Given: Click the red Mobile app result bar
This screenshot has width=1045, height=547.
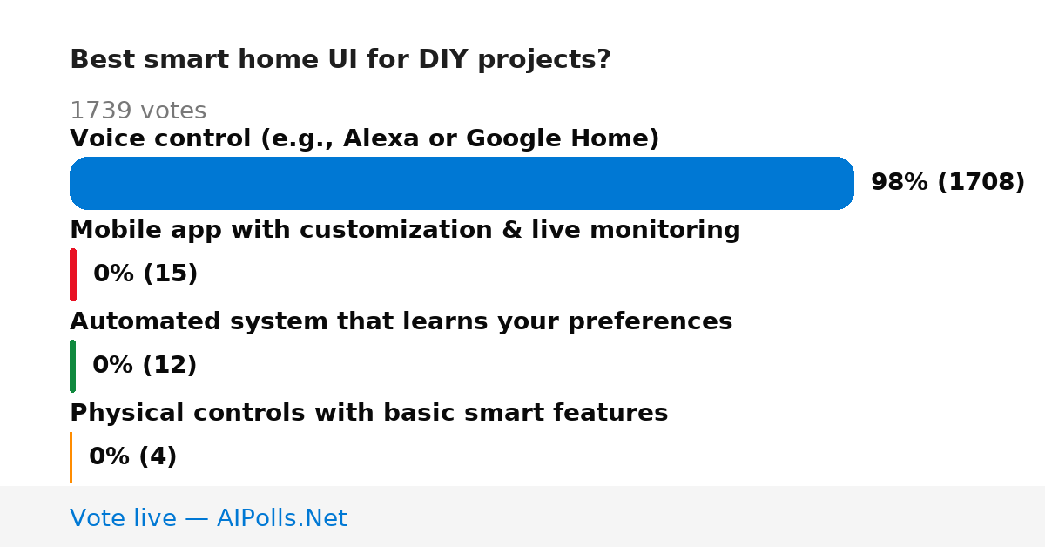Looking at the screenshot, I should (x=73, y=274).
